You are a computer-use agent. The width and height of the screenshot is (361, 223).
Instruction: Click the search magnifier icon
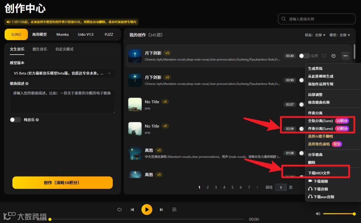click(284, 19)
